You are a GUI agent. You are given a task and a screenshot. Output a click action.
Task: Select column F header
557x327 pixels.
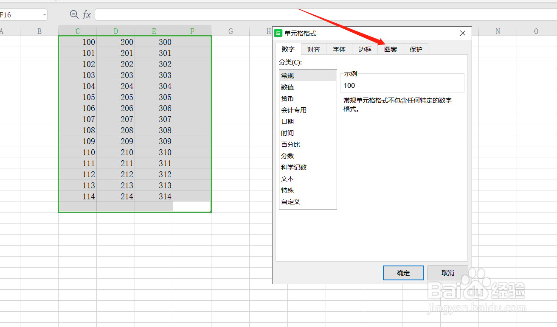click(x=192, y=31)
